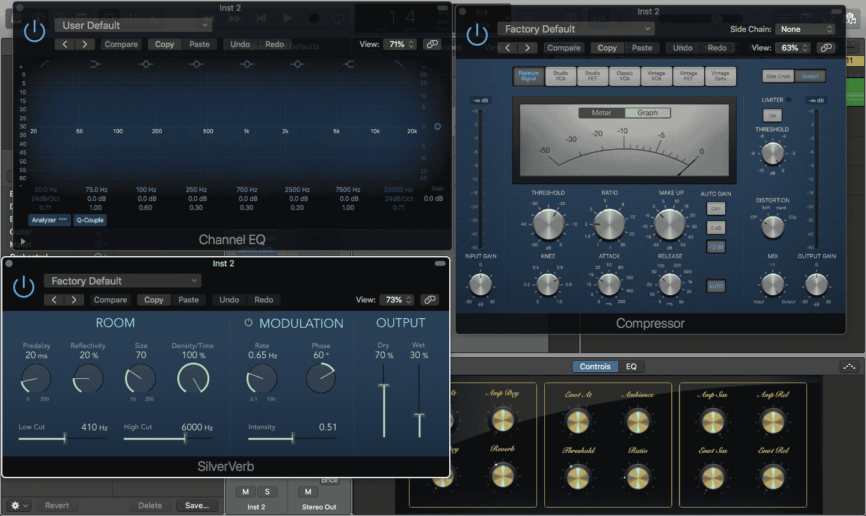Select the 100 Hz EQ band icon

click(x=146, y=64)
